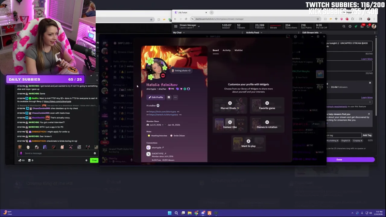This screenshot has height=217, width=386.
Task: Open a new Chrome tab
Action: click(x=211, y=13)
